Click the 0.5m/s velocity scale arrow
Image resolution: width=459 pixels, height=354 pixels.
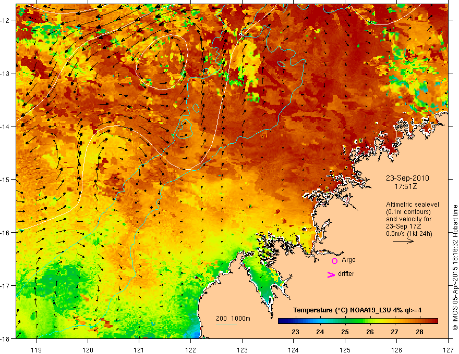pos(403,241)
